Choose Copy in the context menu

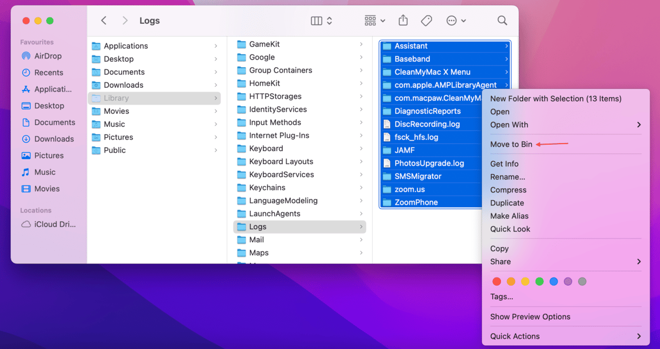tap(566, 248)
